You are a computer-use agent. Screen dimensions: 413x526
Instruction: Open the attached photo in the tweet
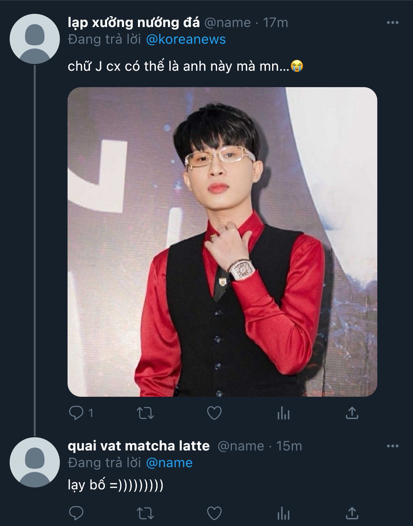pos(222,242)
